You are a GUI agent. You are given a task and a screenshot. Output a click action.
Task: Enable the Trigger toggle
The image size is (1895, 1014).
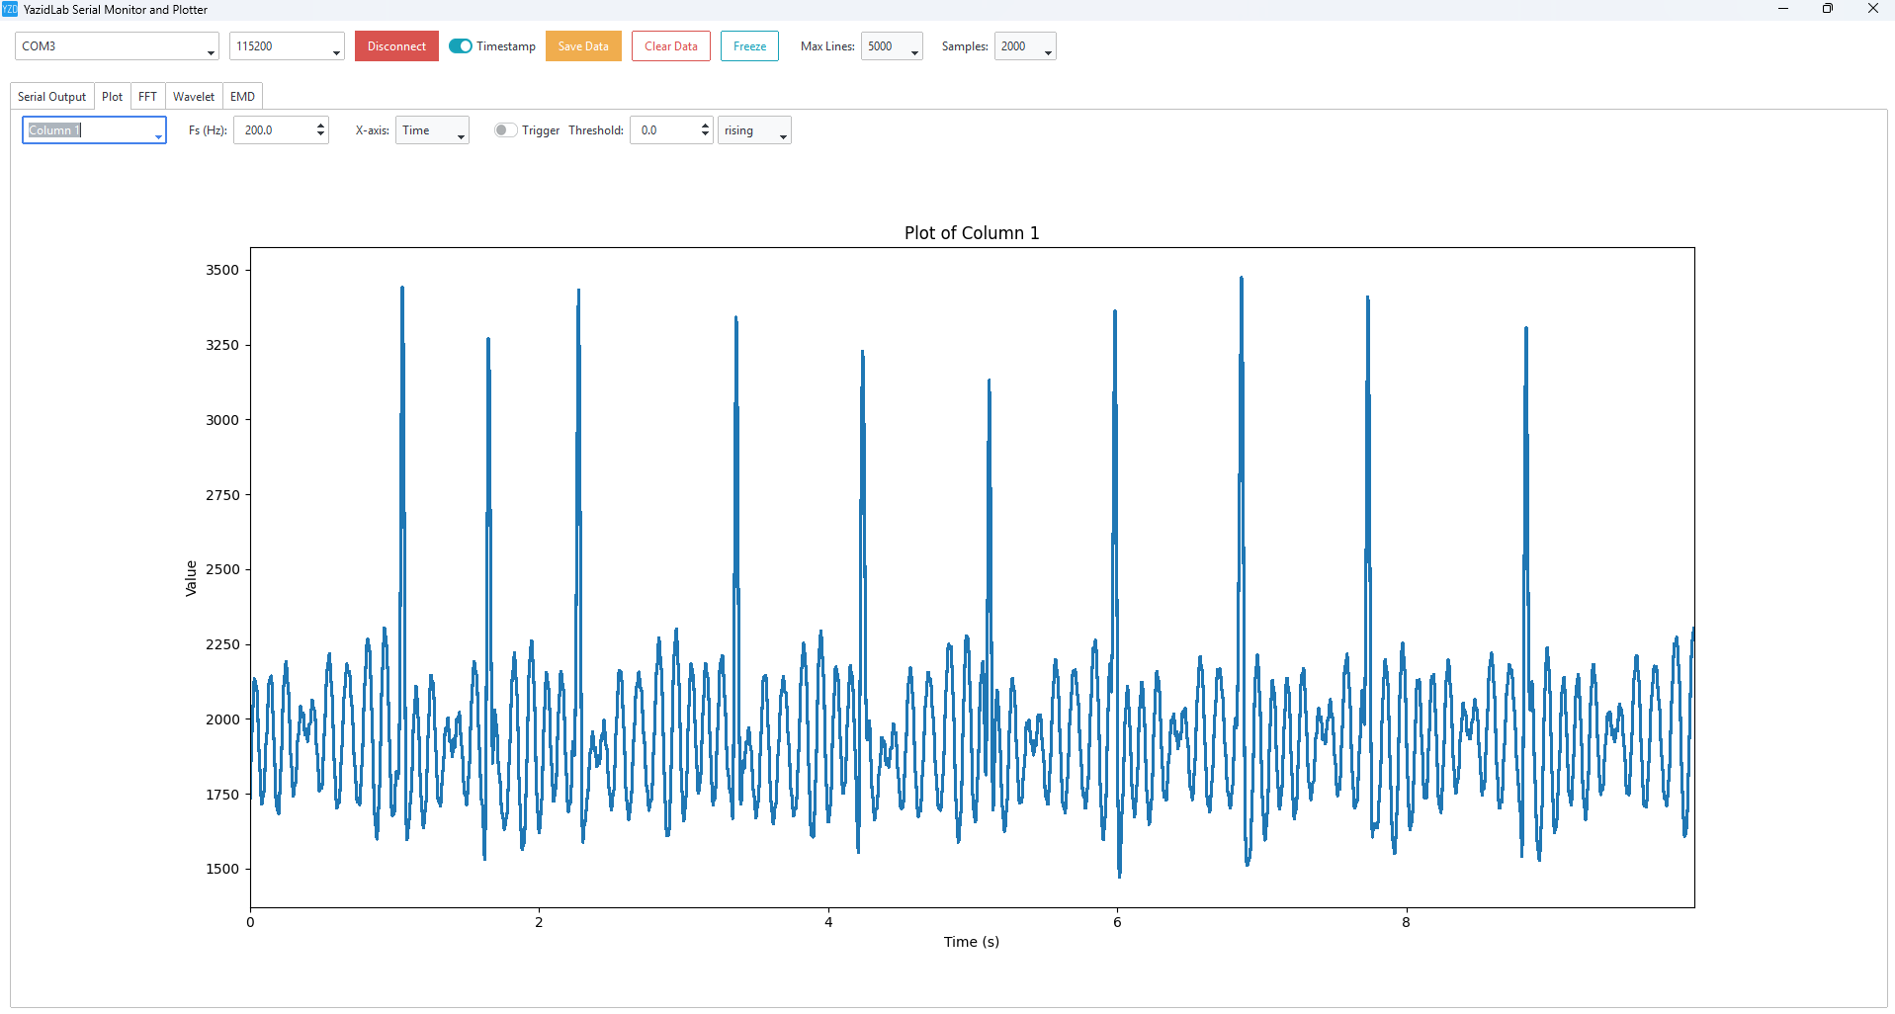505,130
